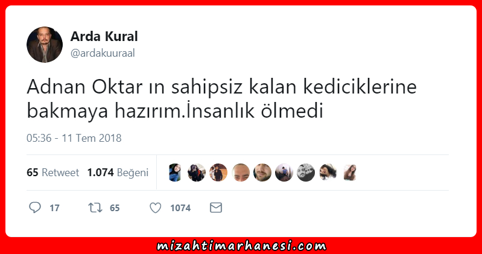Click the Arda Kural display name
This screenshot has height=254, width=482.
click(104, 36)
